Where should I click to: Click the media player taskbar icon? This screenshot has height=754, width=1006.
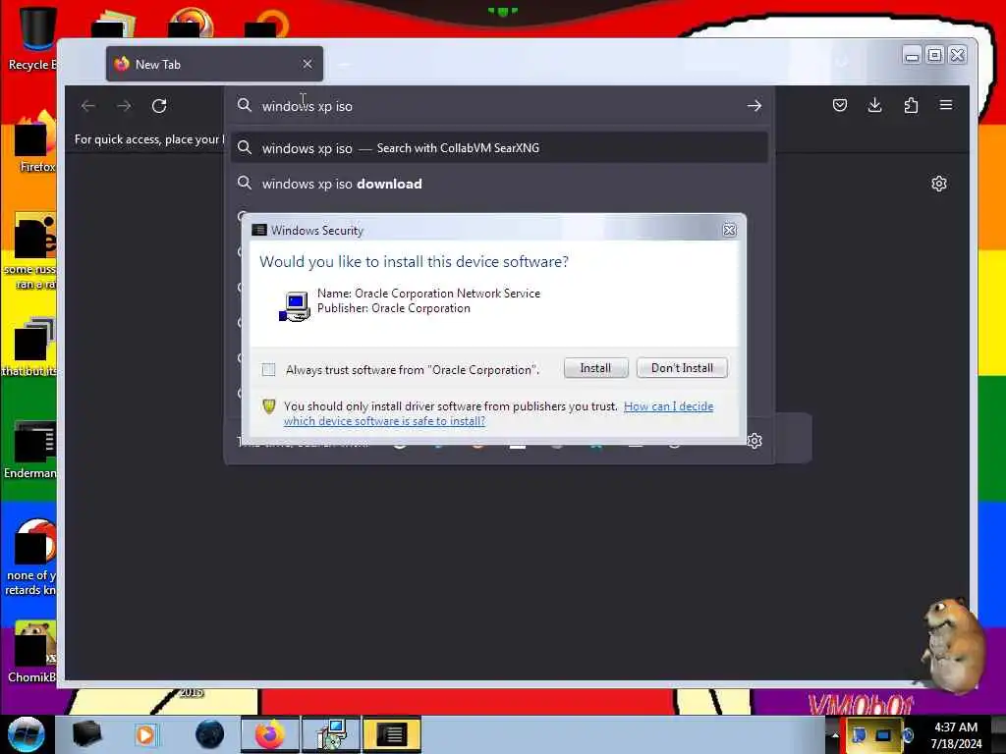[145, 734]
